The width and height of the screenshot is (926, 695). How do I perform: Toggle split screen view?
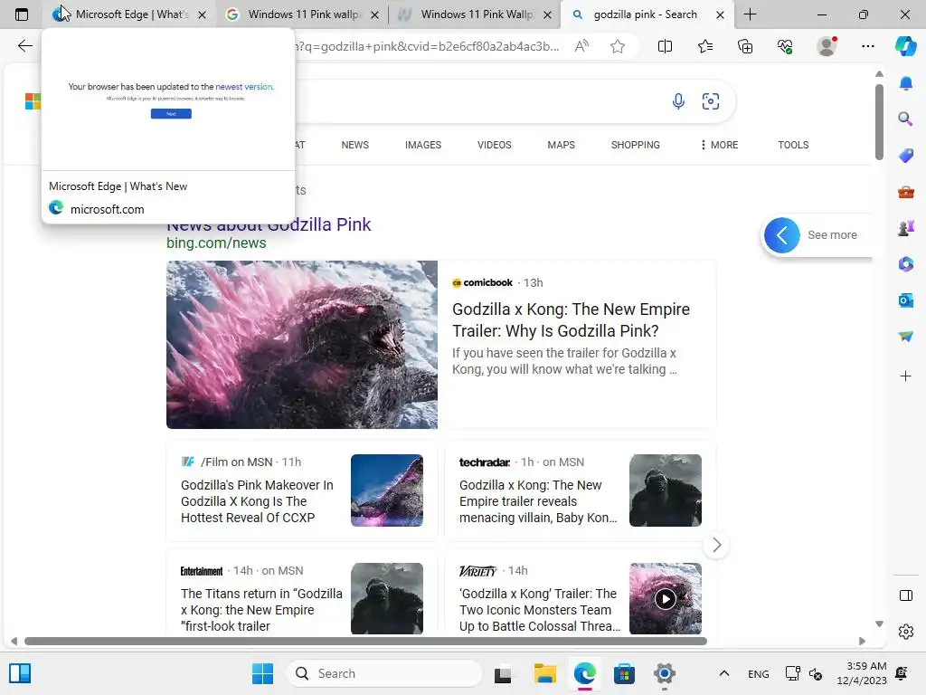[x=665, y=46]
